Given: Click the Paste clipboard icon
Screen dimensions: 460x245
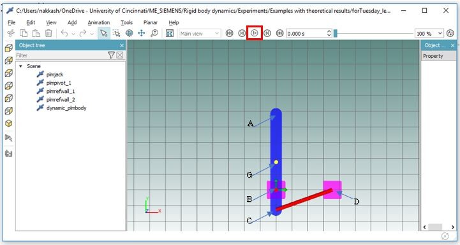Looking at the screenshot, I should point(36,33).
